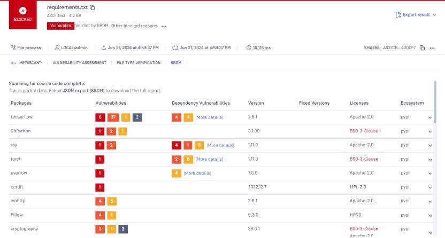Copy the requirements.txt file name

(x=92, y=7)
